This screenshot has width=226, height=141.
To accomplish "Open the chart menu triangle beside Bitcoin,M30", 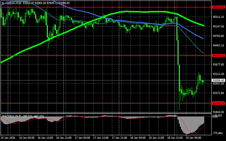I will pyautogui.click(x=3, y=3).
